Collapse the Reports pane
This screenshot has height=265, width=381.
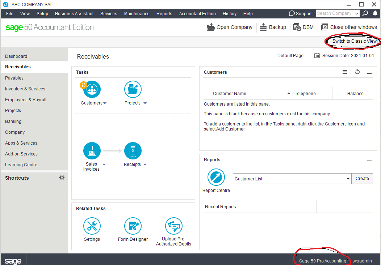coord(369,161)
